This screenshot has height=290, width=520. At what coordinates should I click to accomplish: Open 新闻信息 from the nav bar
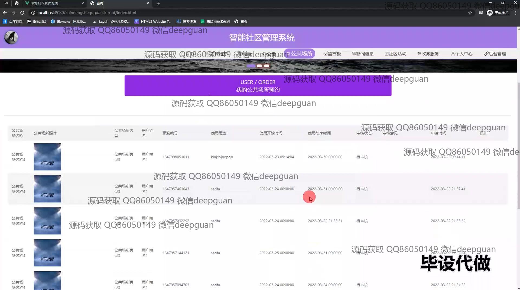click(x=363, y=54)
